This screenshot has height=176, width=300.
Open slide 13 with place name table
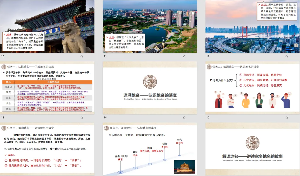tap(47, 88)
